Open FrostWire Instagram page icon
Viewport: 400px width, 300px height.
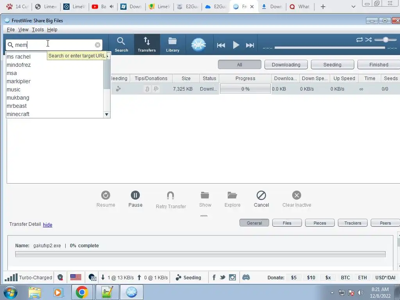(x=232, y=277)
